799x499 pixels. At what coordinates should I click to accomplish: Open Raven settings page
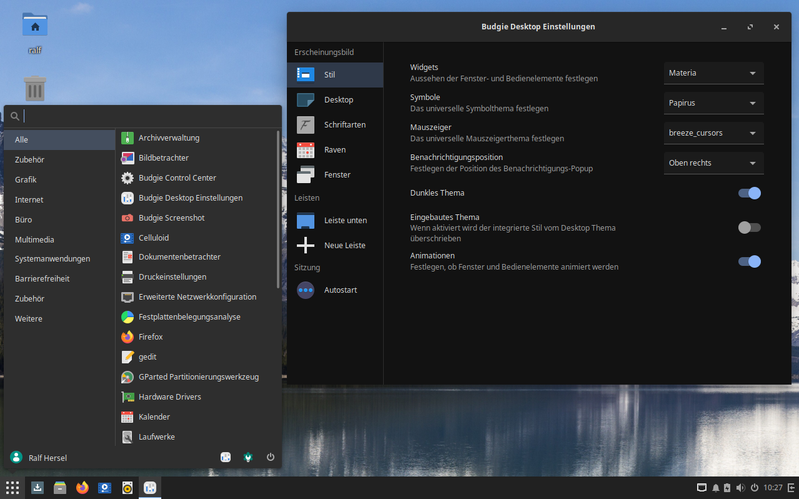335,150
